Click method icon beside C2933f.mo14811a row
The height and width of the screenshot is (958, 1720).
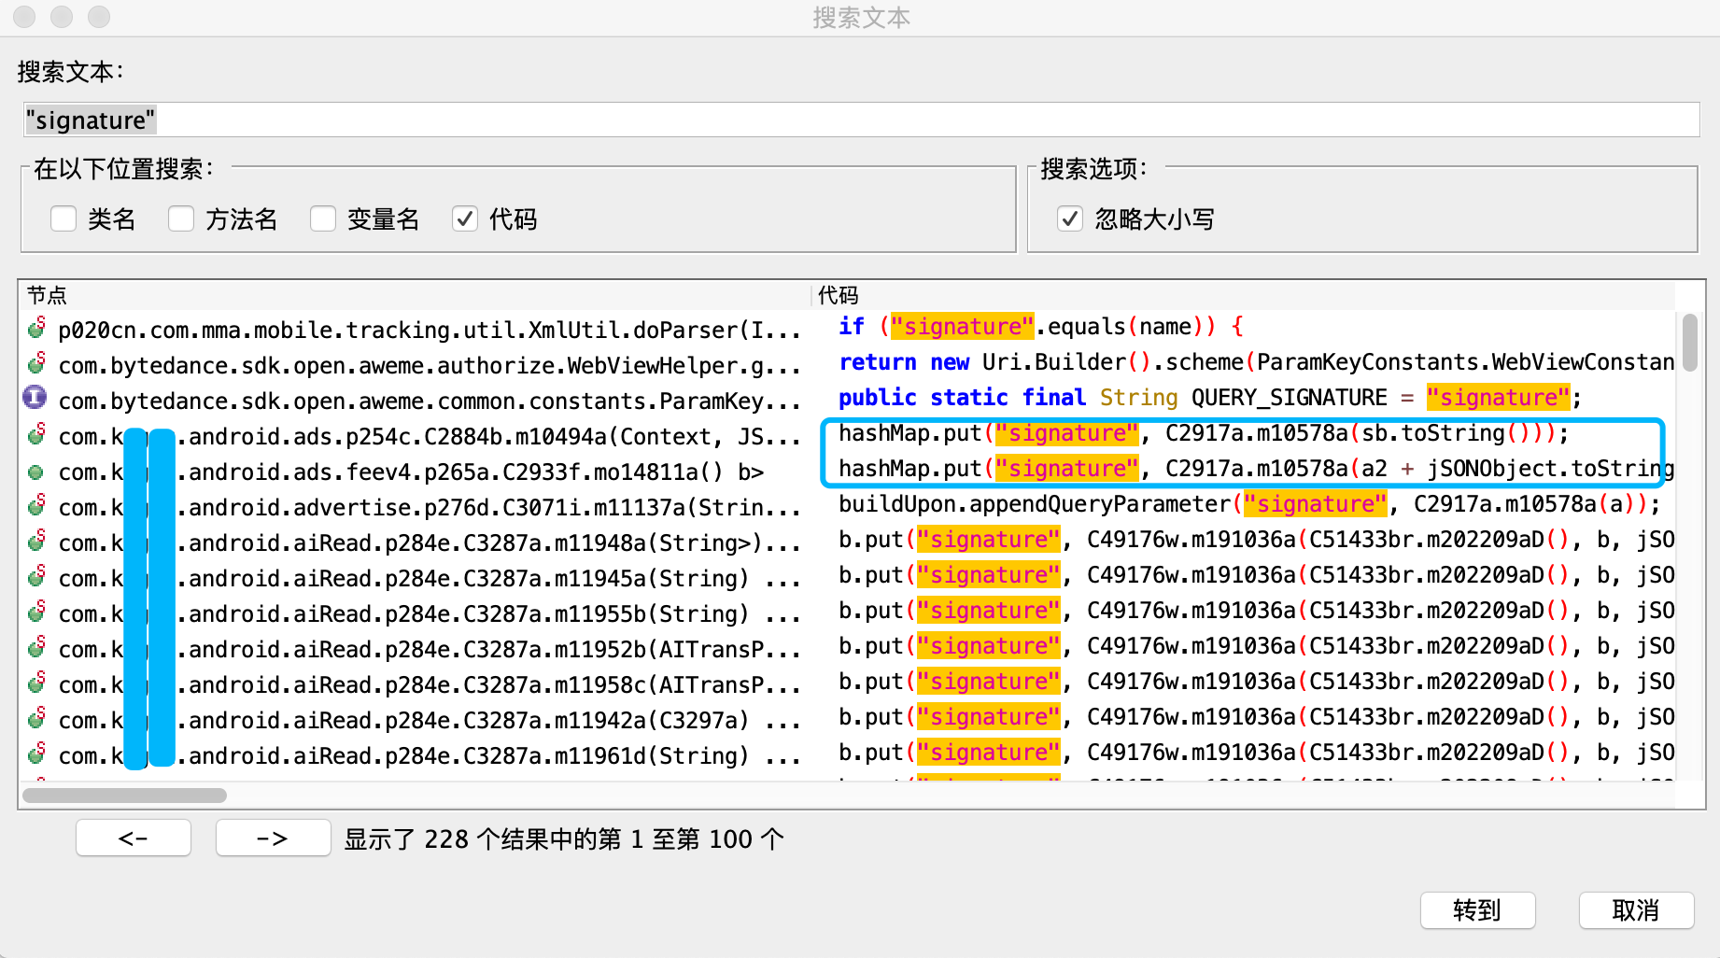pos(35,472)
